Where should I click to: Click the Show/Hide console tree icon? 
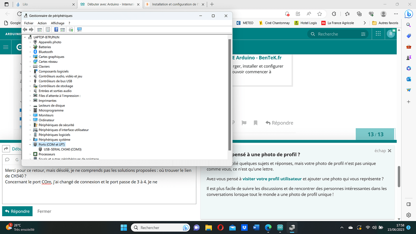point(39,29)
